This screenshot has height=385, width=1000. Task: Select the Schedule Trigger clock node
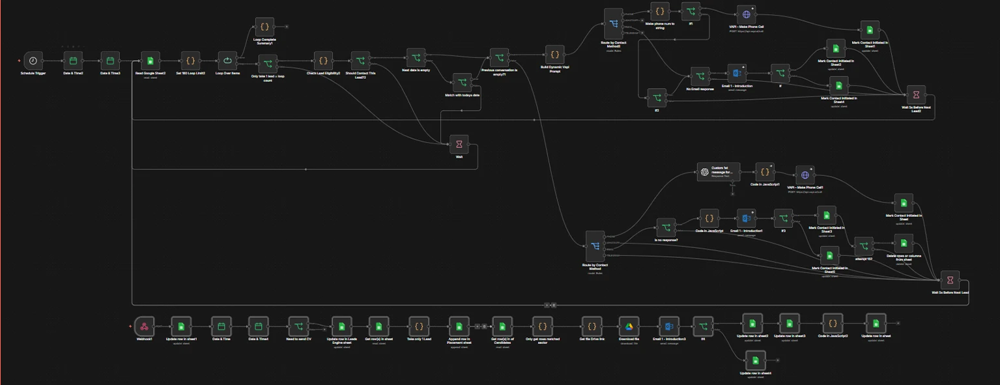pyautogui.click(x=33, y=61)
